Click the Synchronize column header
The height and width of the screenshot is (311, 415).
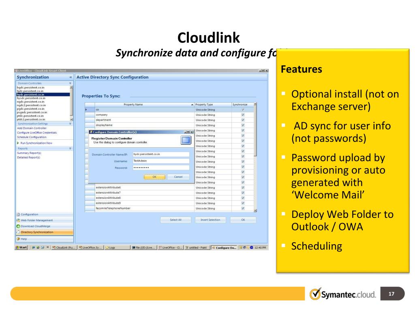click(242, 105)
